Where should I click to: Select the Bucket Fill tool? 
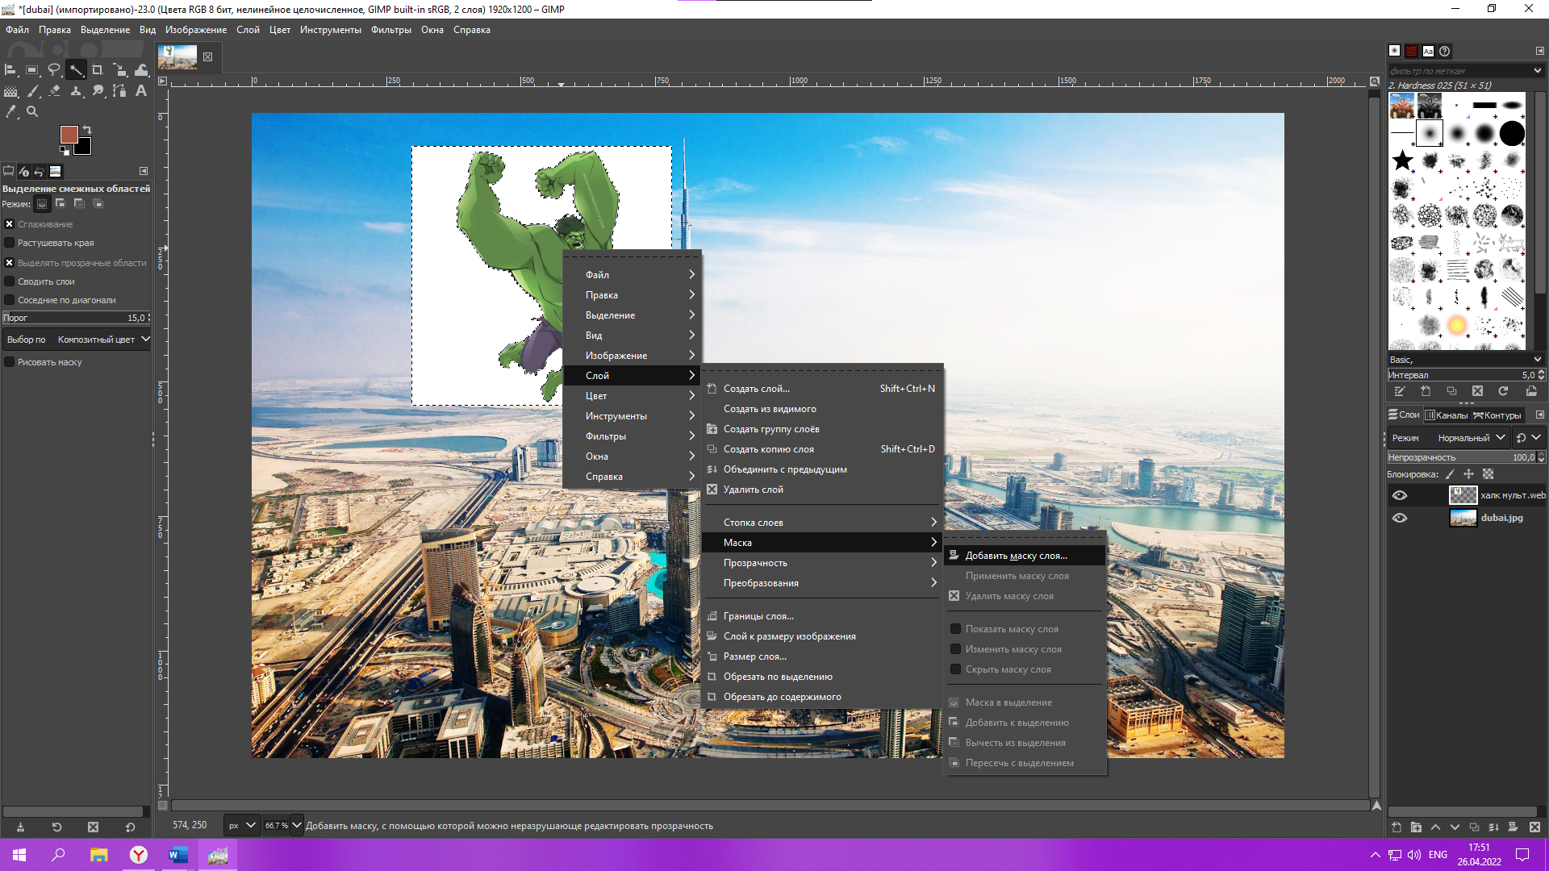pos(10,91)
